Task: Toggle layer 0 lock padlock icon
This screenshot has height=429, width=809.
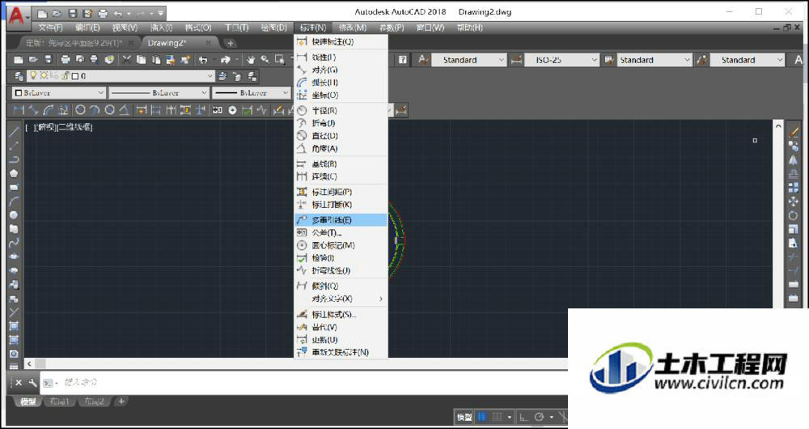Action: point(65,76)
